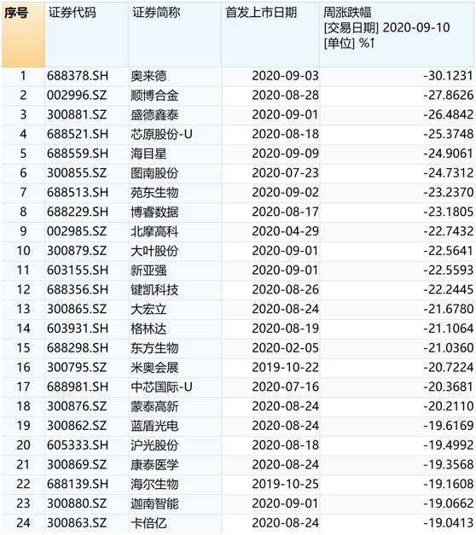Click stock name 苑东生物

point(154,193)
